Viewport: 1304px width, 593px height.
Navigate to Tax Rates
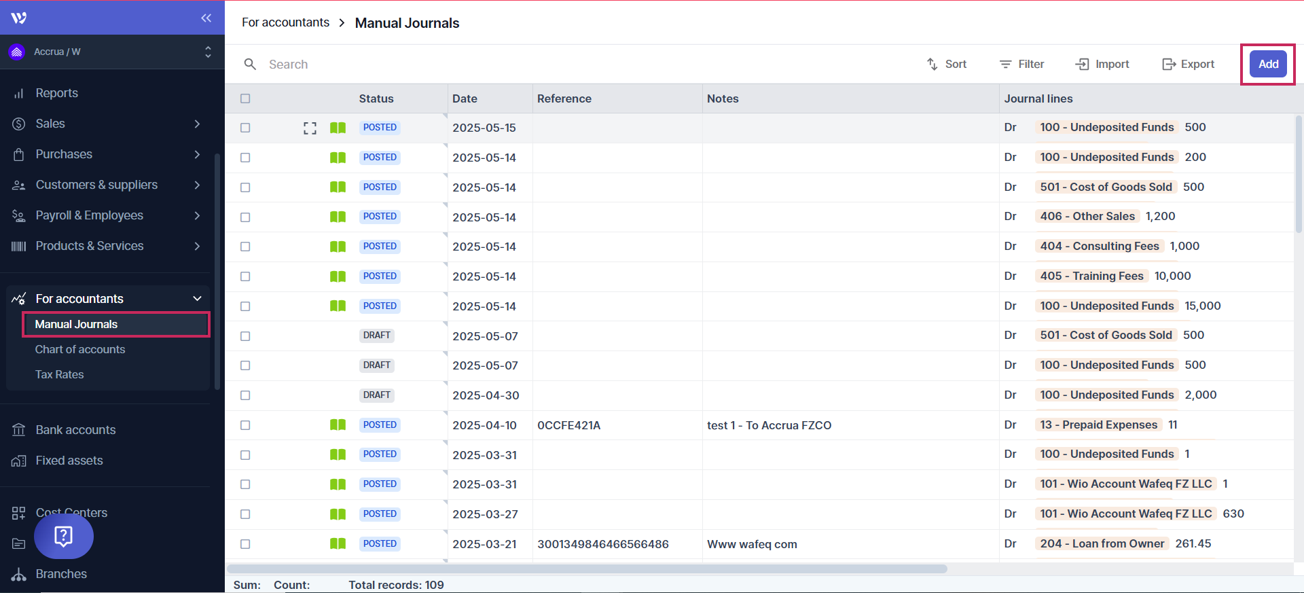(60, 374)
